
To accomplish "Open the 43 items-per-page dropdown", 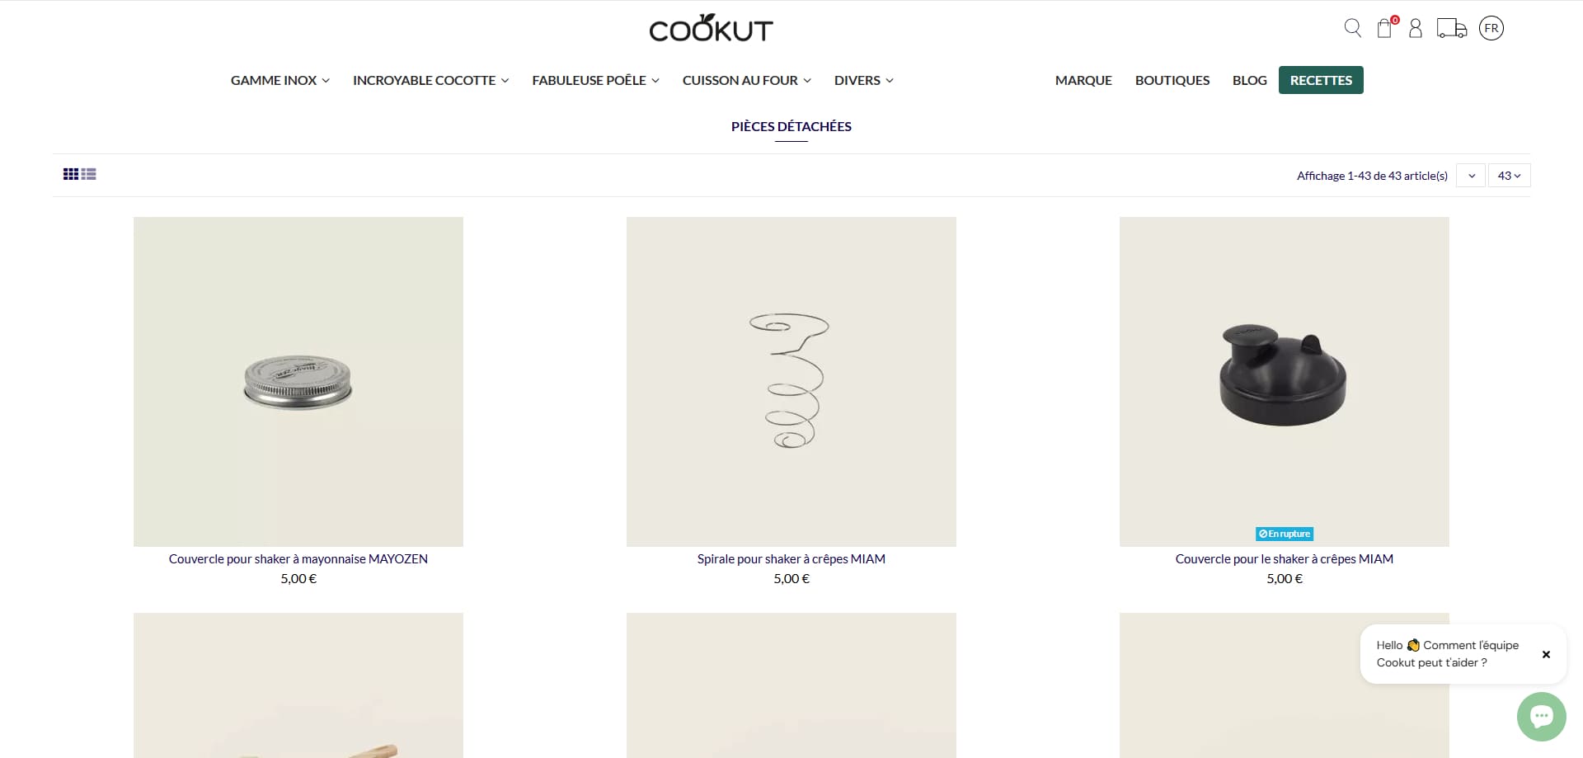I will click(1510, 176).
